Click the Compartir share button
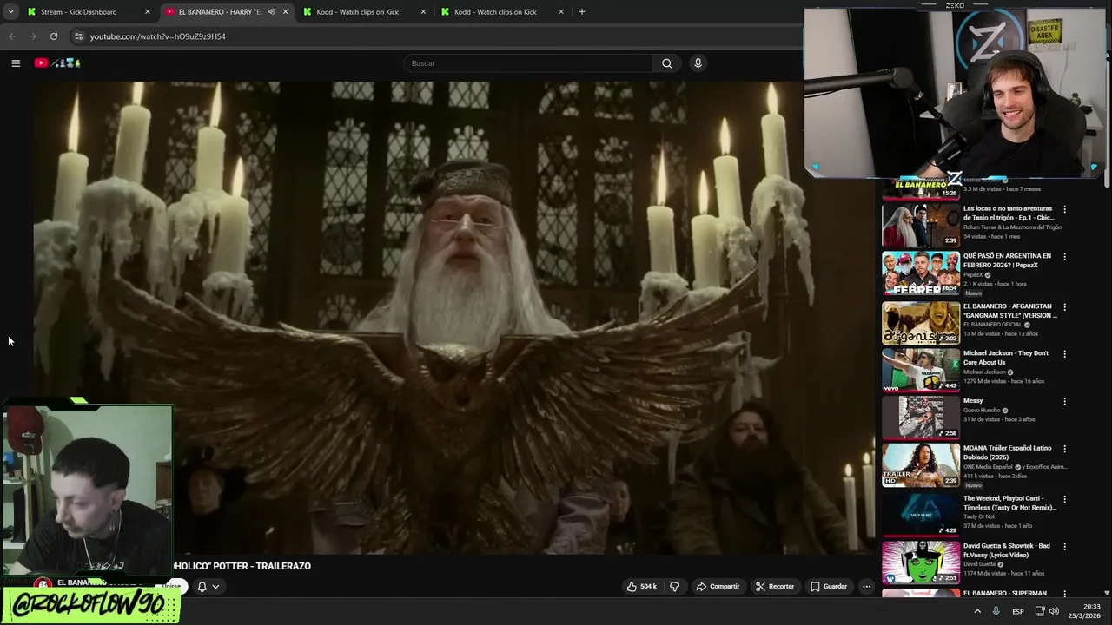 point(718,587)
